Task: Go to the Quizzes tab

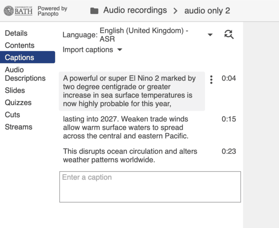Action: point(18,103)
